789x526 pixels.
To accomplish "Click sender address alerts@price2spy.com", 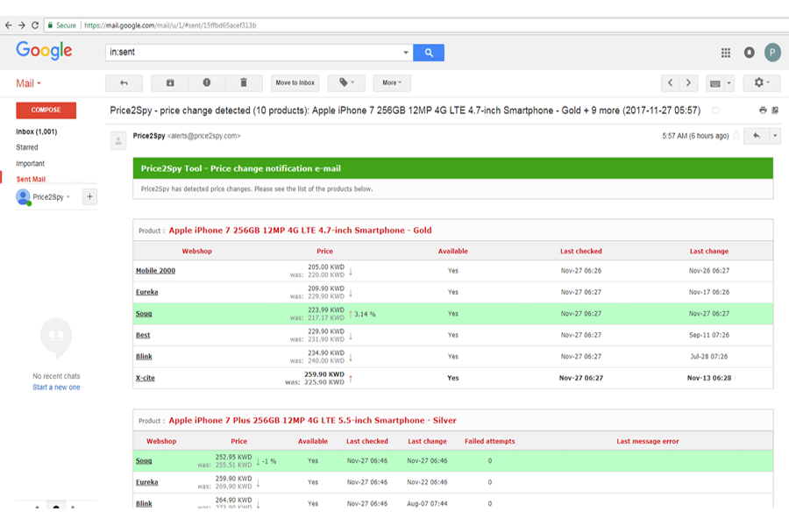I will tap(203, 136).
